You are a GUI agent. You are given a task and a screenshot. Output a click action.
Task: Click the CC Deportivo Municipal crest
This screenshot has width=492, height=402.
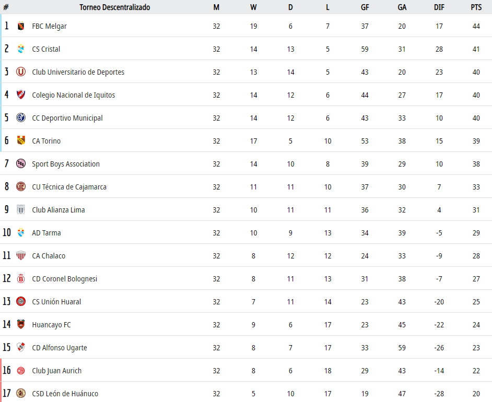point(21,117)
